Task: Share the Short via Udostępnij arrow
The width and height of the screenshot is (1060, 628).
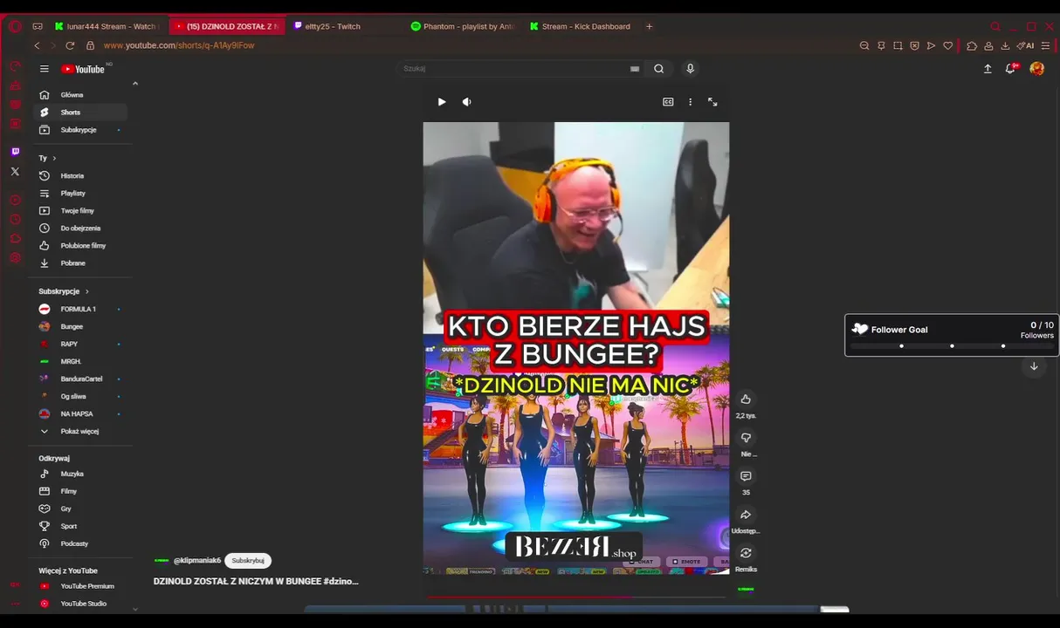Action: click(x=746, y=515)
